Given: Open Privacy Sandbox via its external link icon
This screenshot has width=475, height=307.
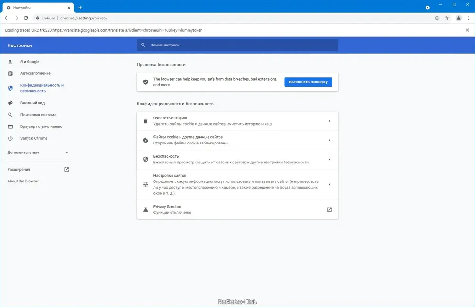Looking at the screenshot, I should click(329, 209).
